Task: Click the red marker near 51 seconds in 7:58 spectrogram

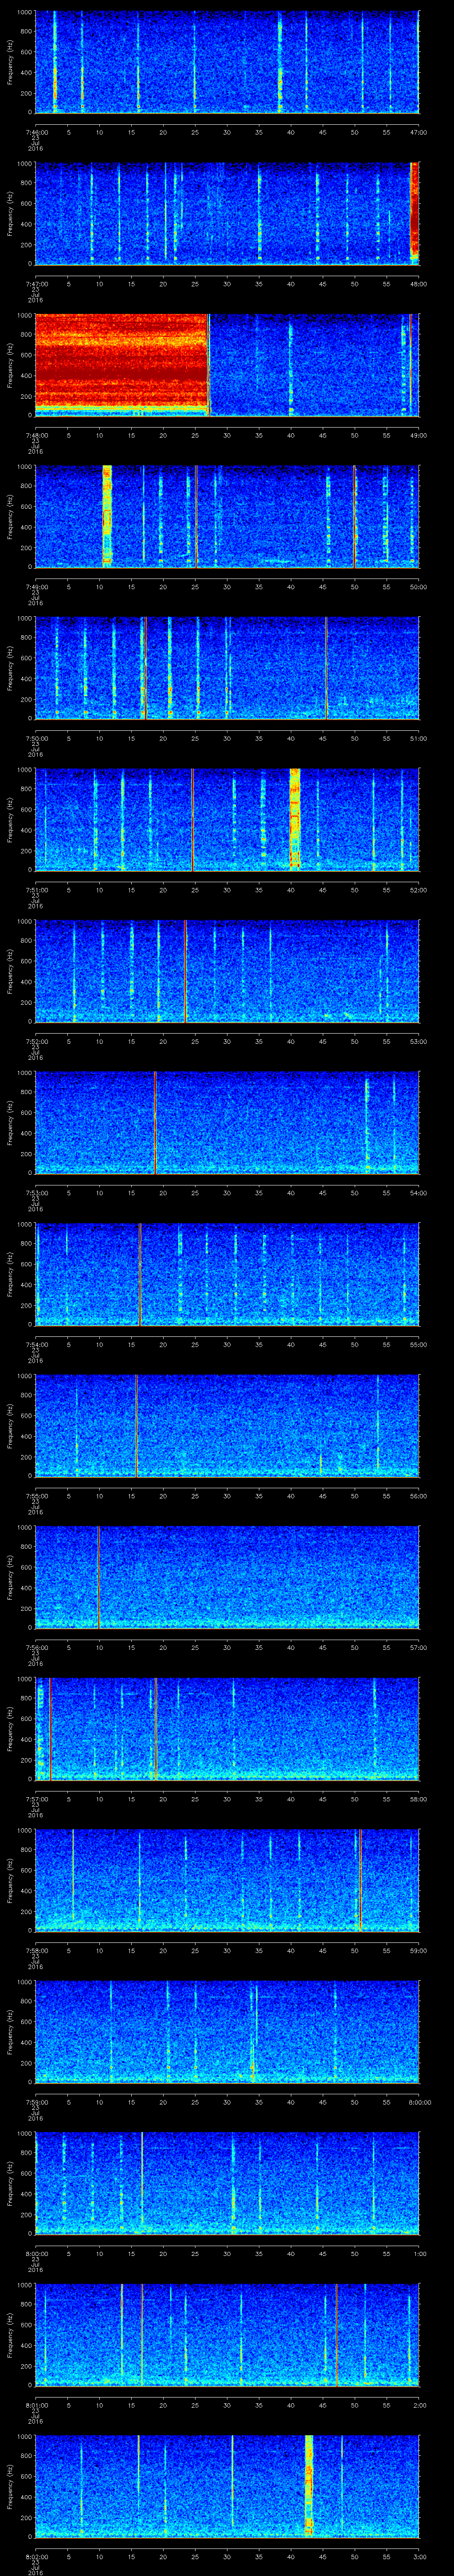Action: 360,1880
